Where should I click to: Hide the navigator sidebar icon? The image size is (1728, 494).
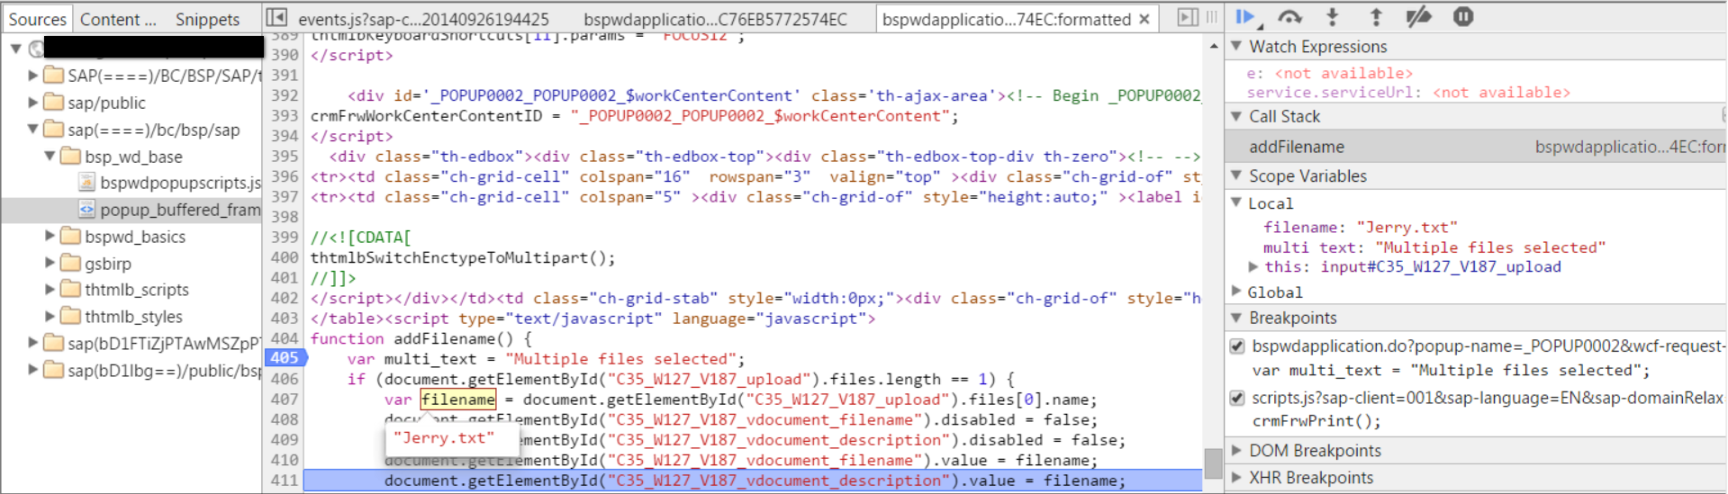277,18
